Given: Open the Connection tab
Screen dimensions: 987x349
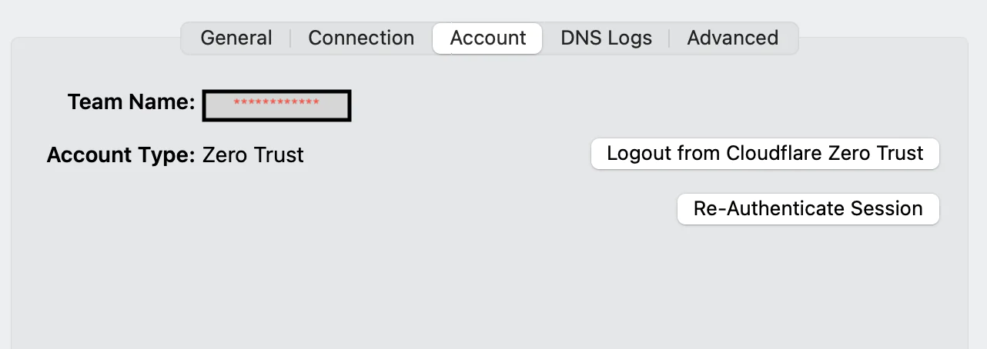Looking at the screenshot, I should (x=361, y=38).
